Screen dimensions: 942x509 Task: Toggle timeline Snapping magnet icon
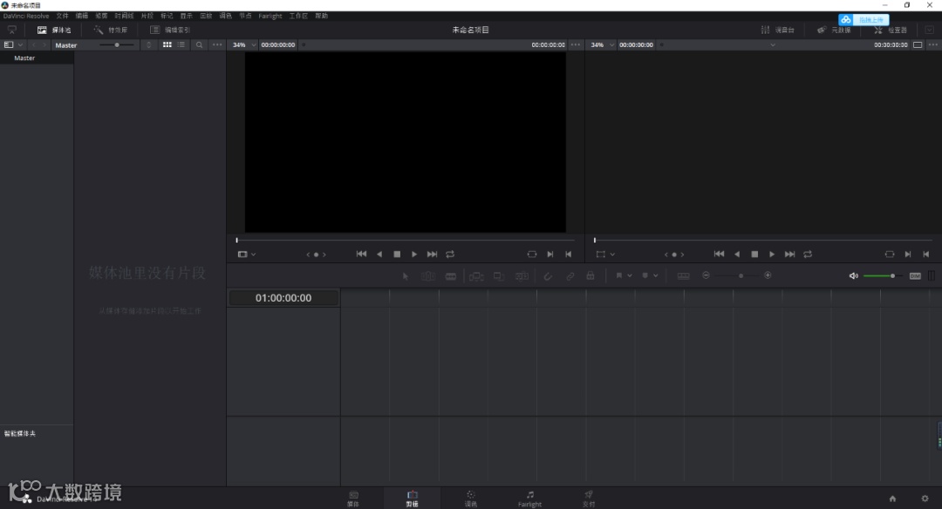(548, 276)
